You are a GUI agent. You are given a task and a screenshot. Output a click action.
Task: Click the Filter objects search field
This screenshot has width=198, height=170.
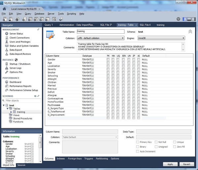[x=23, y=101]
